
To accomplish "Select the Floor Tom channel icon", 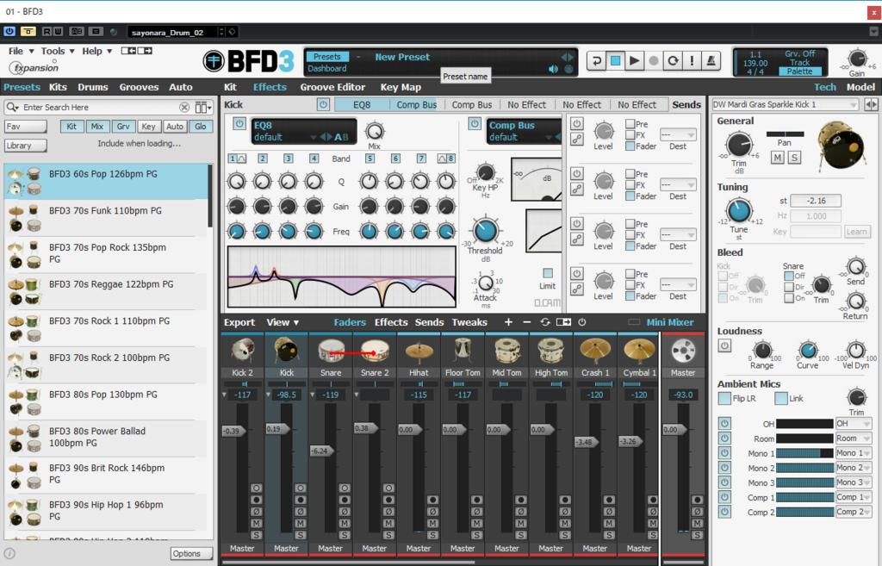I will [463, 351].
